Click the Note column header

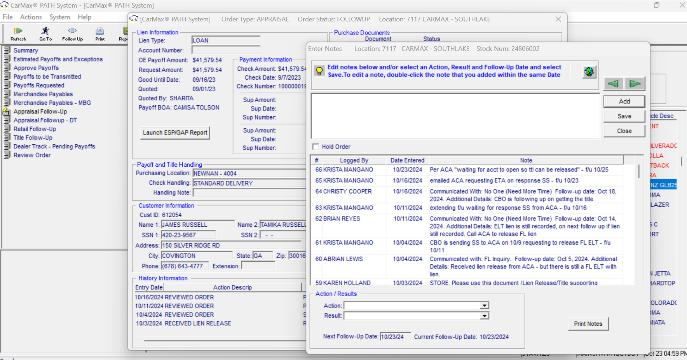526,160
